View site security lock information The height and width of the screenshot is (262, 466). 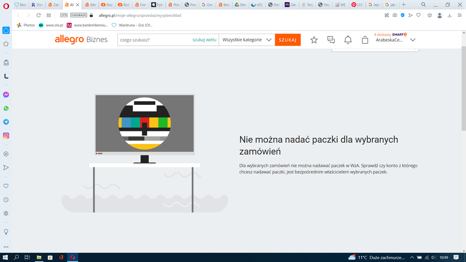(91, 15)
